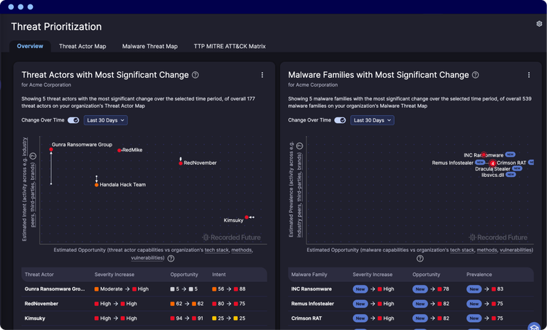This screenshot has width=547, height=330.
Task: Click help icon beside Malware Families title
Action: point(476,75)
